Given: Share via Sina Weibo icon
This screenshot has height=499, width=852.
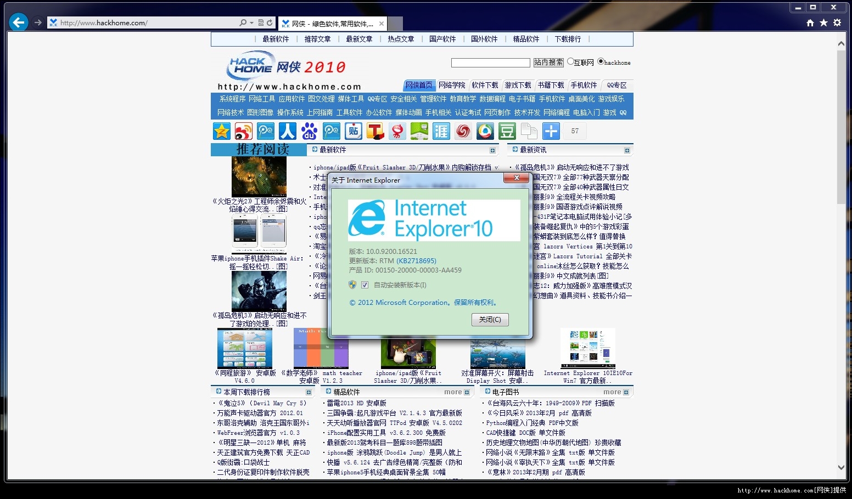Looking at the screenshot, I should pos(244,131).
